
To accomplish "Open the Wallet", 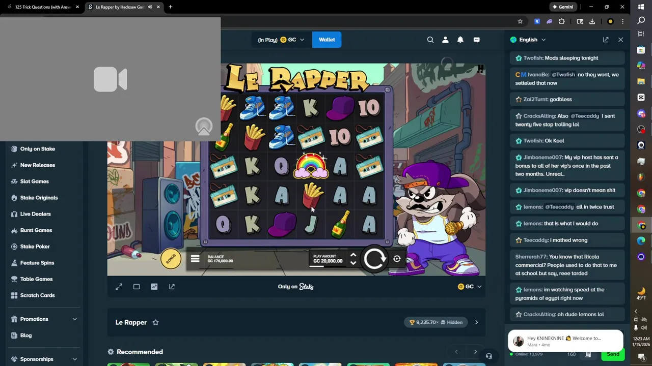I will pos(327,40).
